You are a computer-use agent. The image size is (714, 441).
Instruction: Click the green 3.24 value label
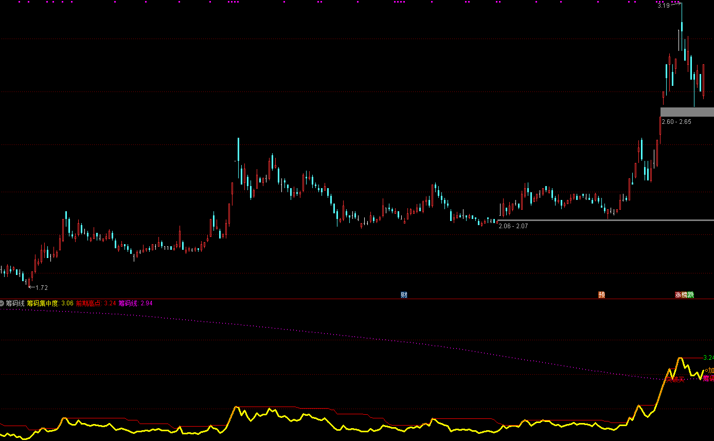point(708,358)
